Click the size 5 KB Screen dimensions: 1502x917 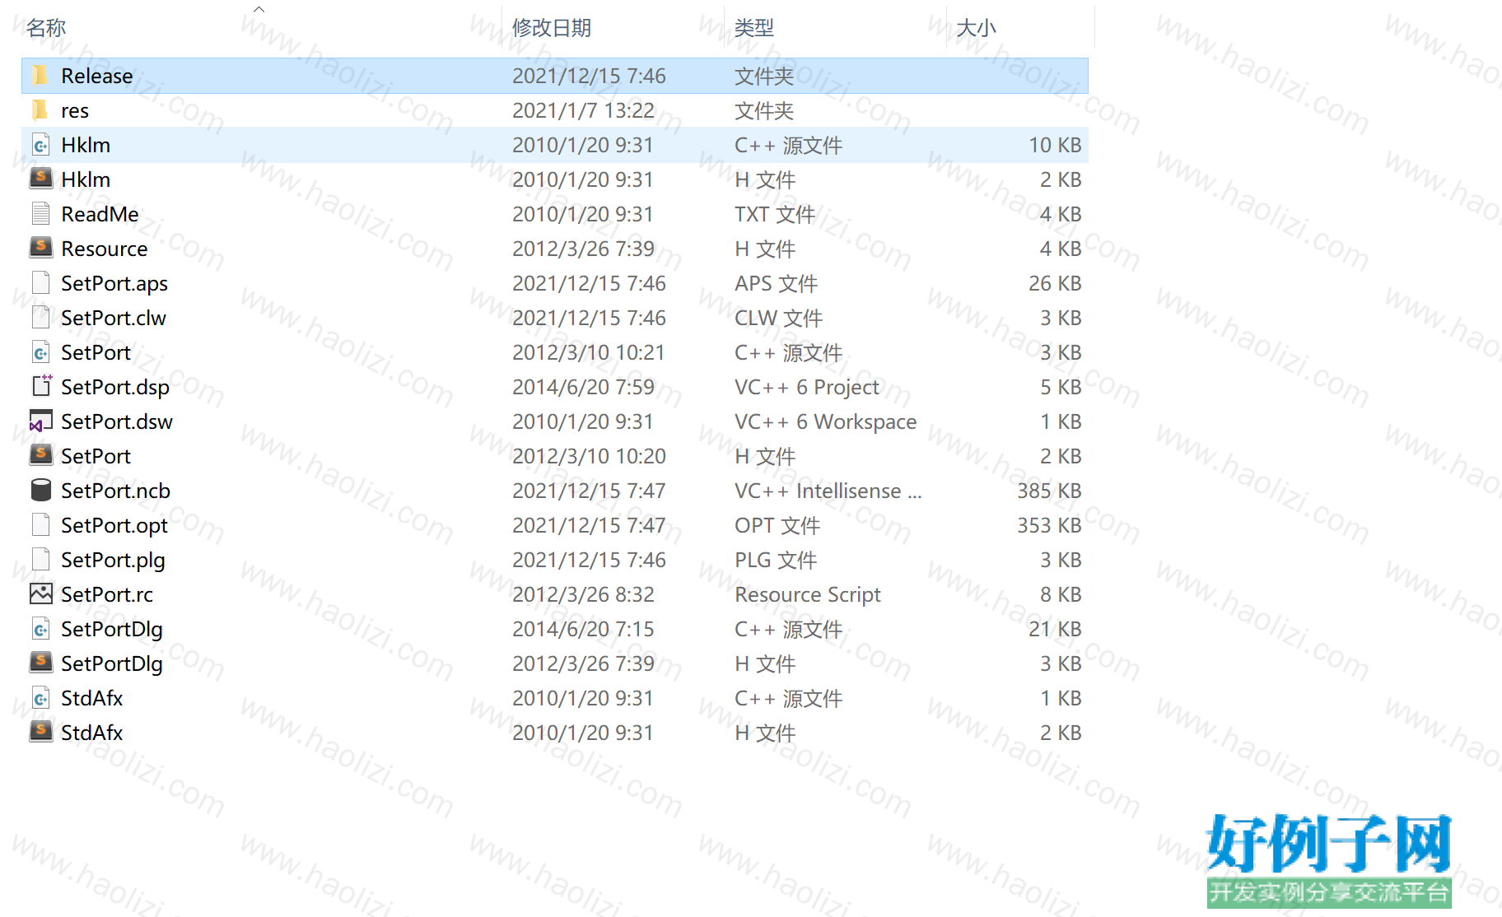click(1061, 387)
